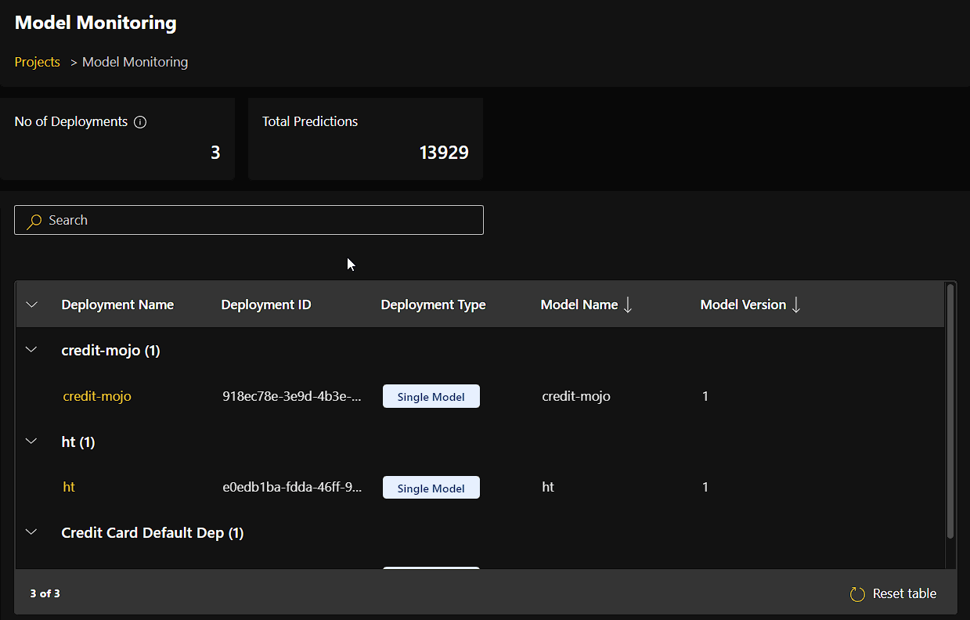Click Reset table button text
970x620 pixels.
point(904,593)
